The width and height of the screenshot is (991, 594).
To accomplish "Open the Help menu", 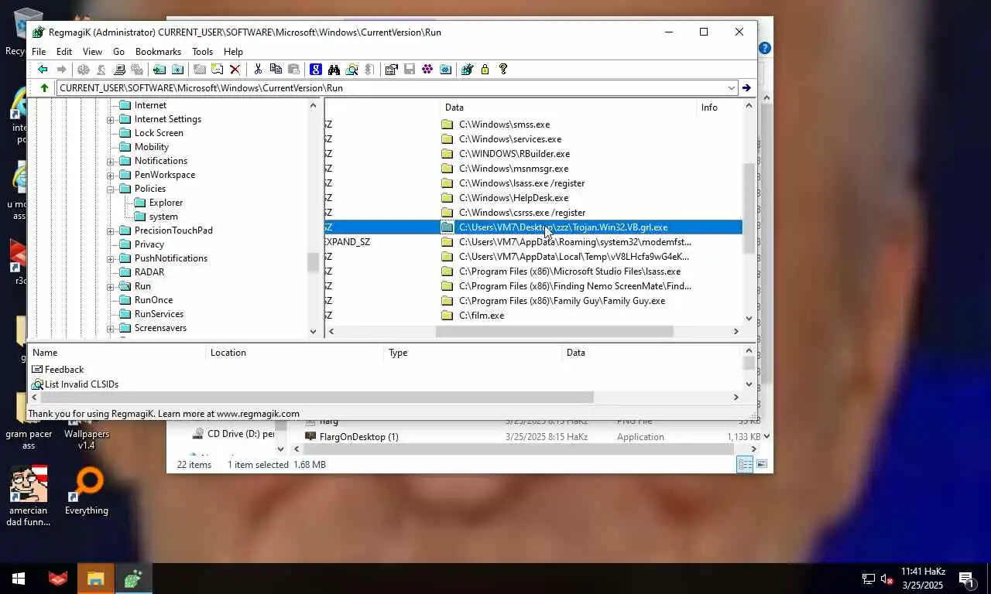I will pyautogui.click(x=233, y=52).
